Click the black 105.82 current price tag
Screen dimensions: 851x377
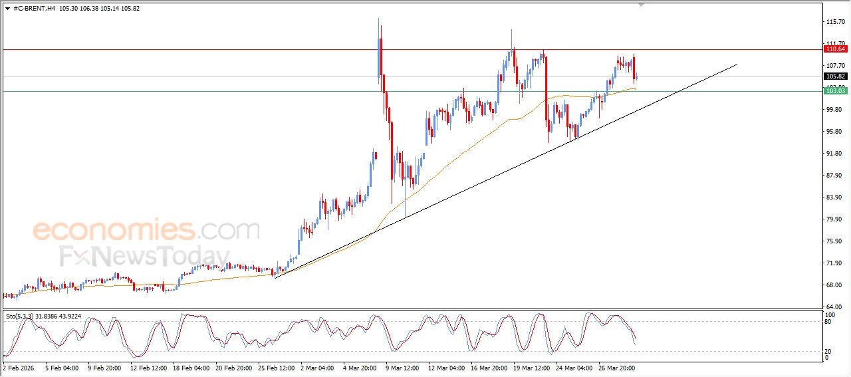point(835,76)
